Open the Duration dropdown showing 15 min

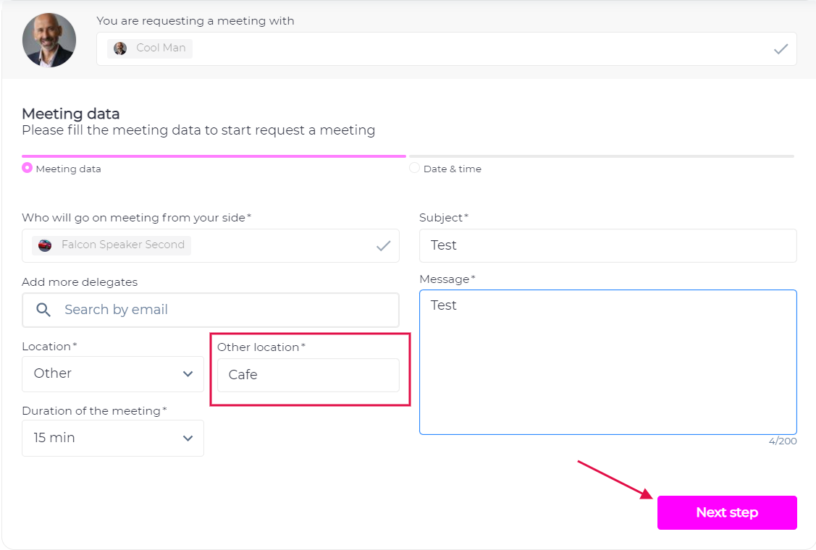pos(113,438)
